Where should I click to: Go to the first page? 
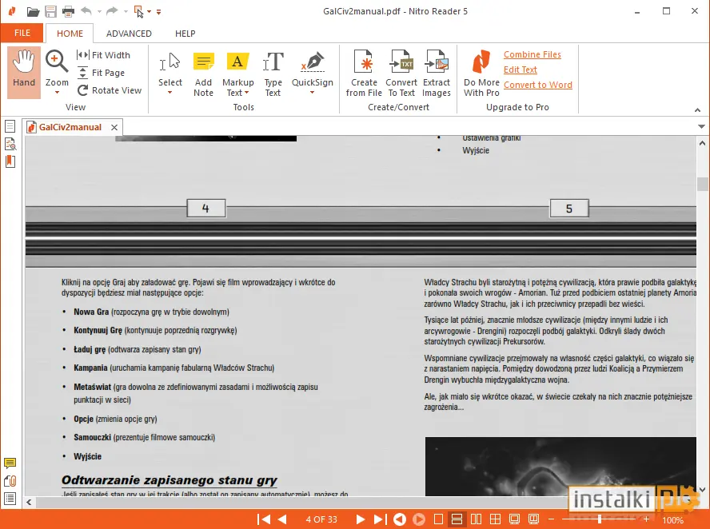point(264,519)
